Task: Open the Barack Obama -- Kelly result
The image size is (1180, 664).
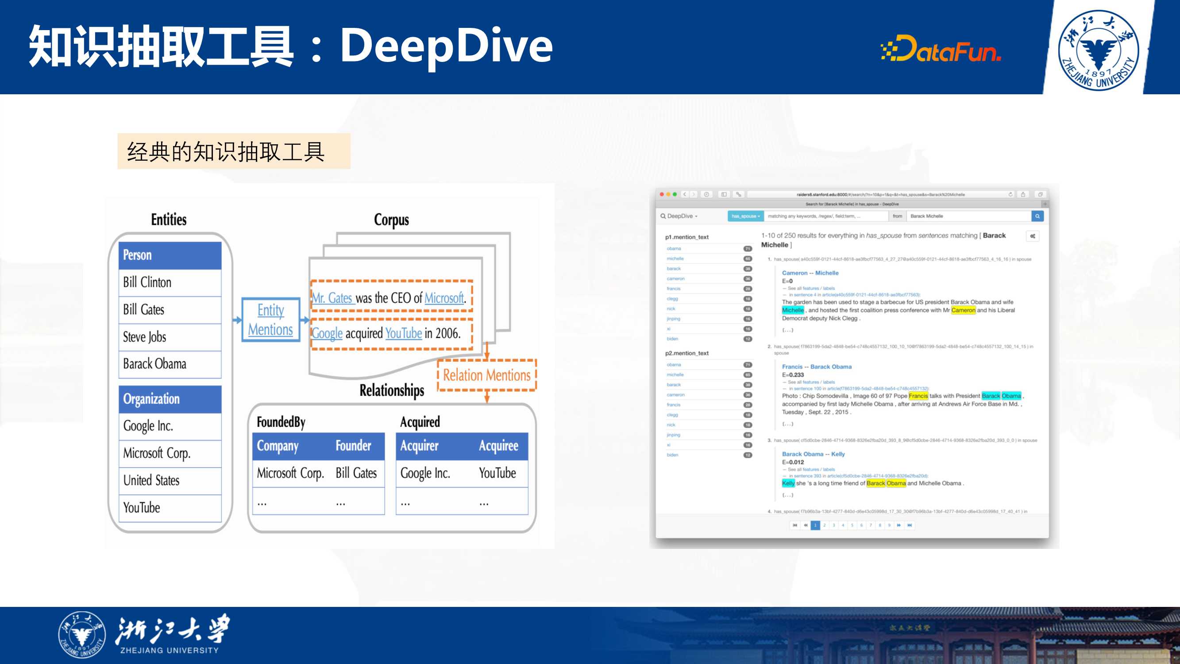Action: point(813,454)
